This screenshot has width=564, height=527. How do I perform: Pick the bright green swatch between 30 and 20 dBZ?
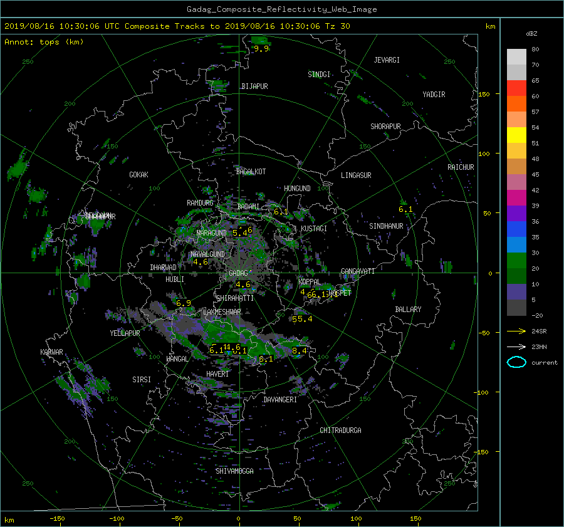click(516, 261)
